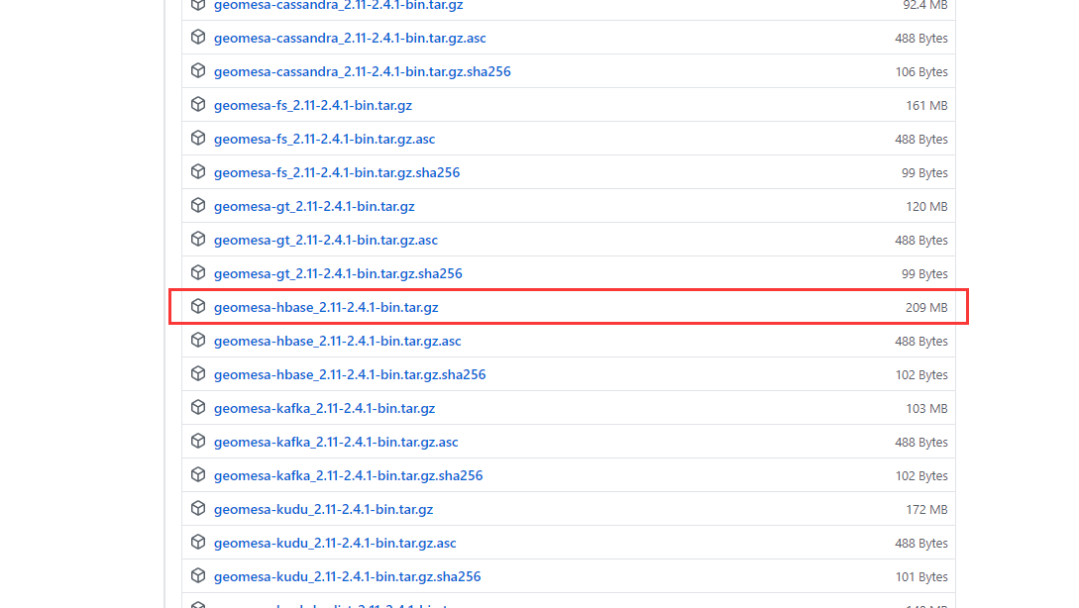This screenshot has width=1079, height=608.
Task: Open geomesa-hbase_2.11-2.4.1-bin.tar.gz.asc signature link
Action: point(337,341)
